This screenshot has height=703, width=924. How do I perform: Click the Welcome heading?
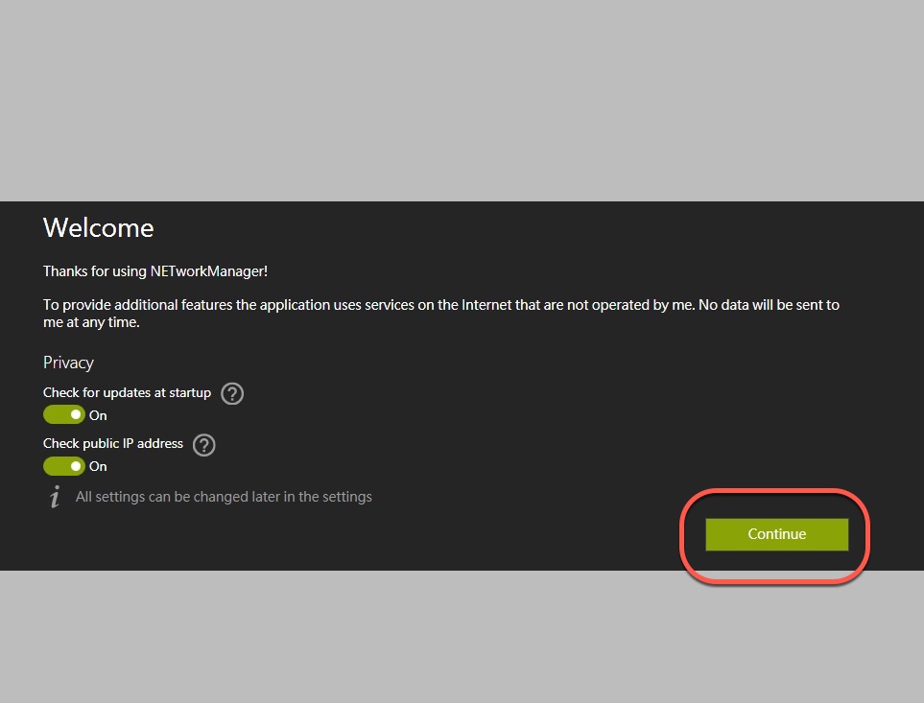point(99,228)
